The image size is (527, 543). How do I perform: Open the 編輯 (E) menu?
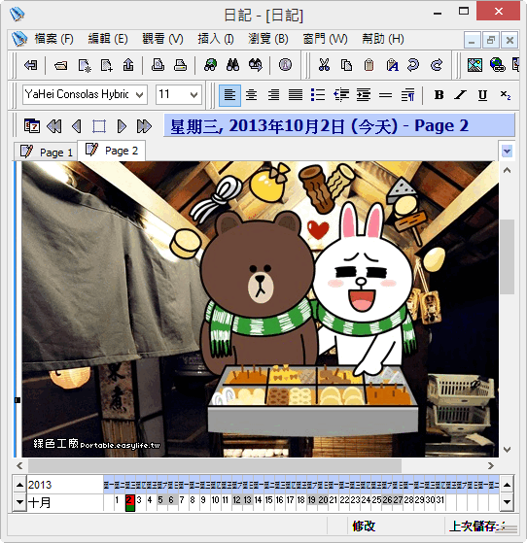[x=108, y=39]
